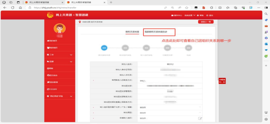
Task: Click the 智慧团建 logo emblem
Action: (50, 15)
